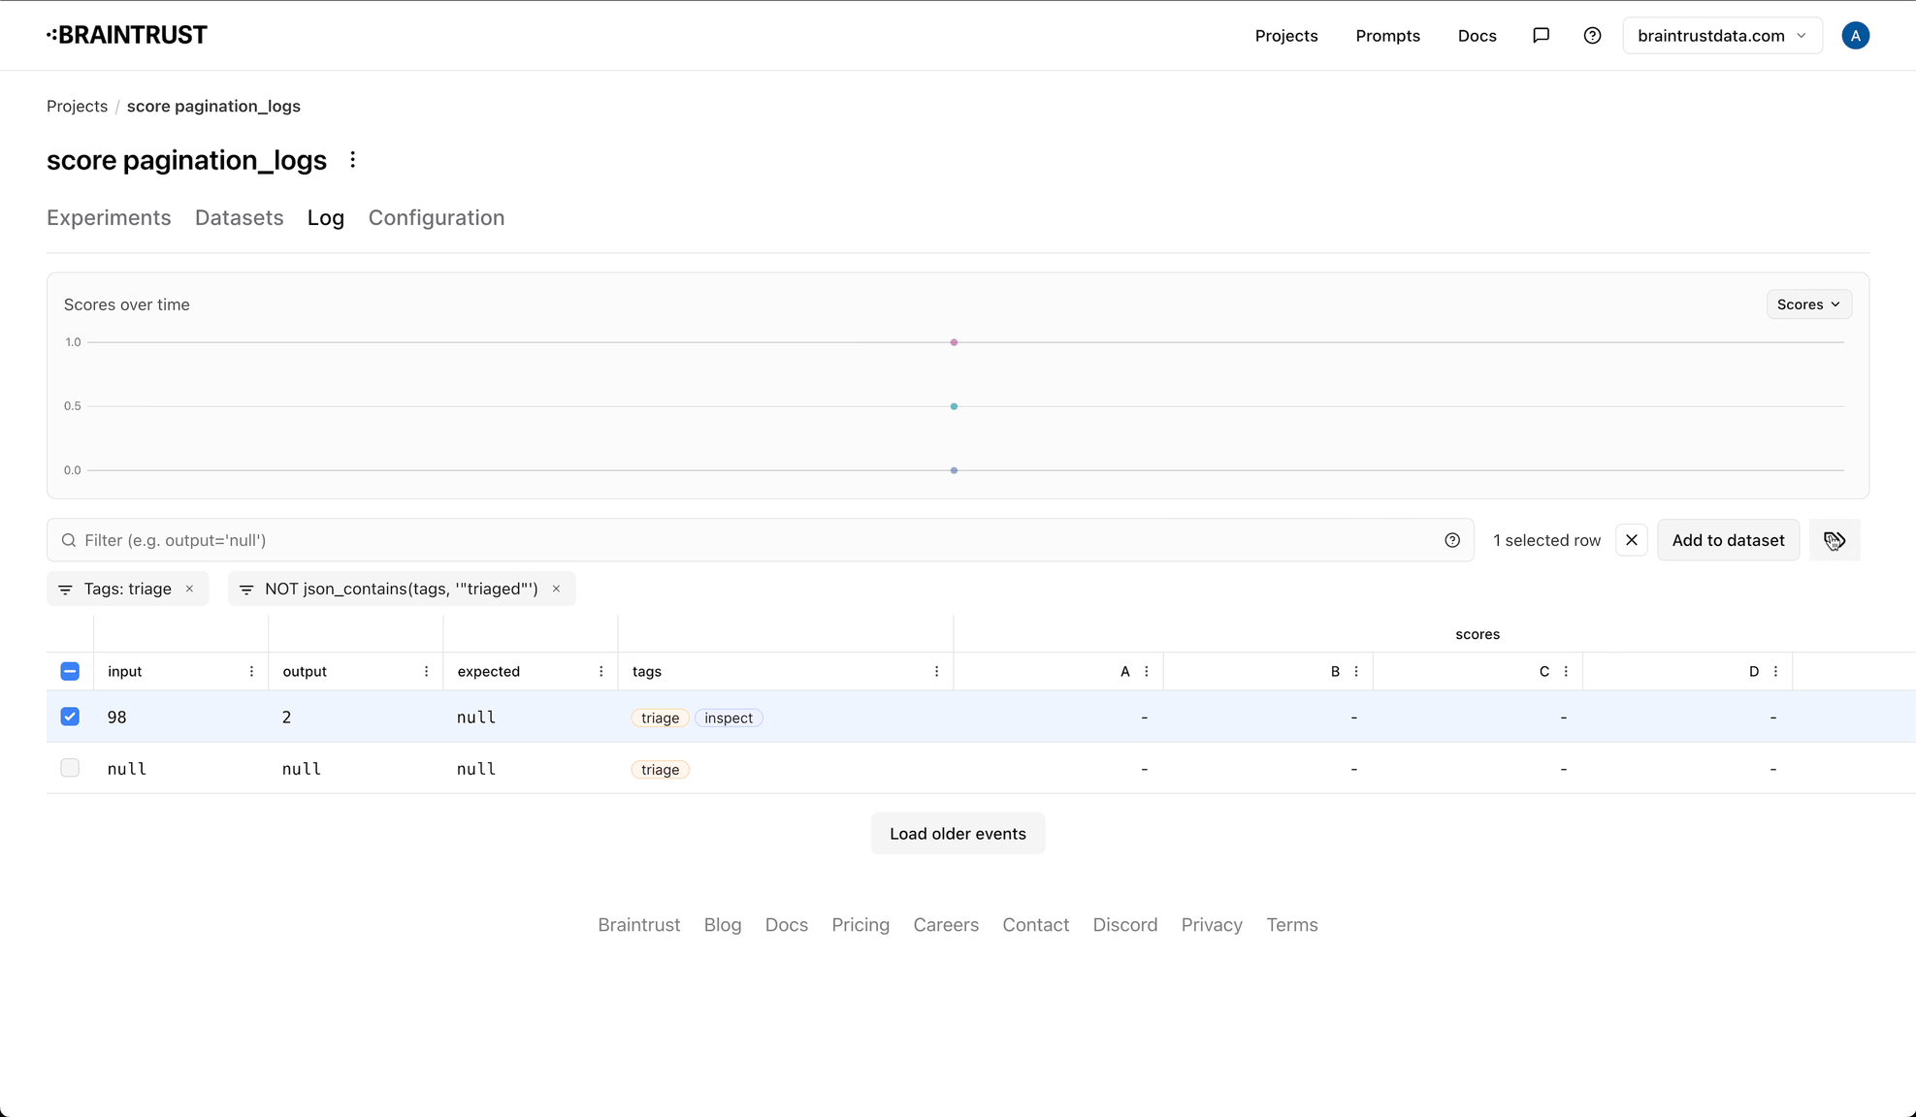Image resolution: width=1916 pixels, height=1117 pixels.
Task: Open the feedback chat icon in header
Action: pos(1541,36)
